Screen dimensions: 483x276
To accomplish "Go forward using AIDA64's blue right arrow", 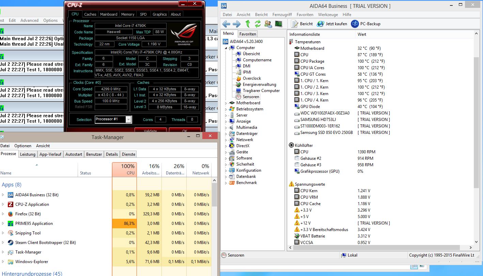I will [236, 24].
